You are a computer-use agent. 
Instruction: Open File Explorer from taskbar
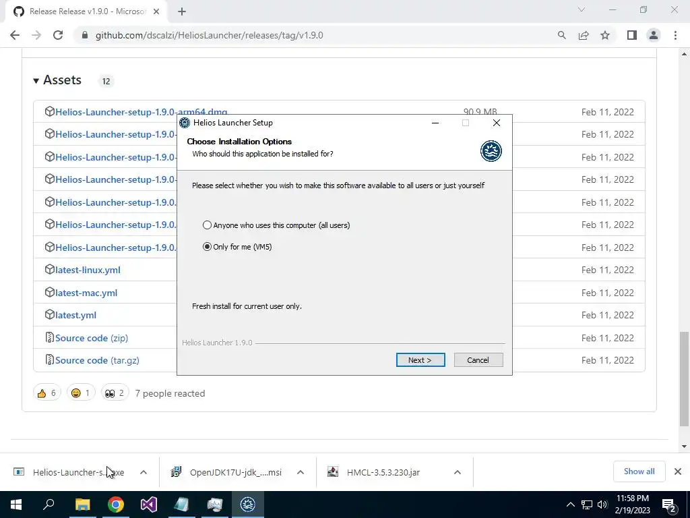click(82, 505)
